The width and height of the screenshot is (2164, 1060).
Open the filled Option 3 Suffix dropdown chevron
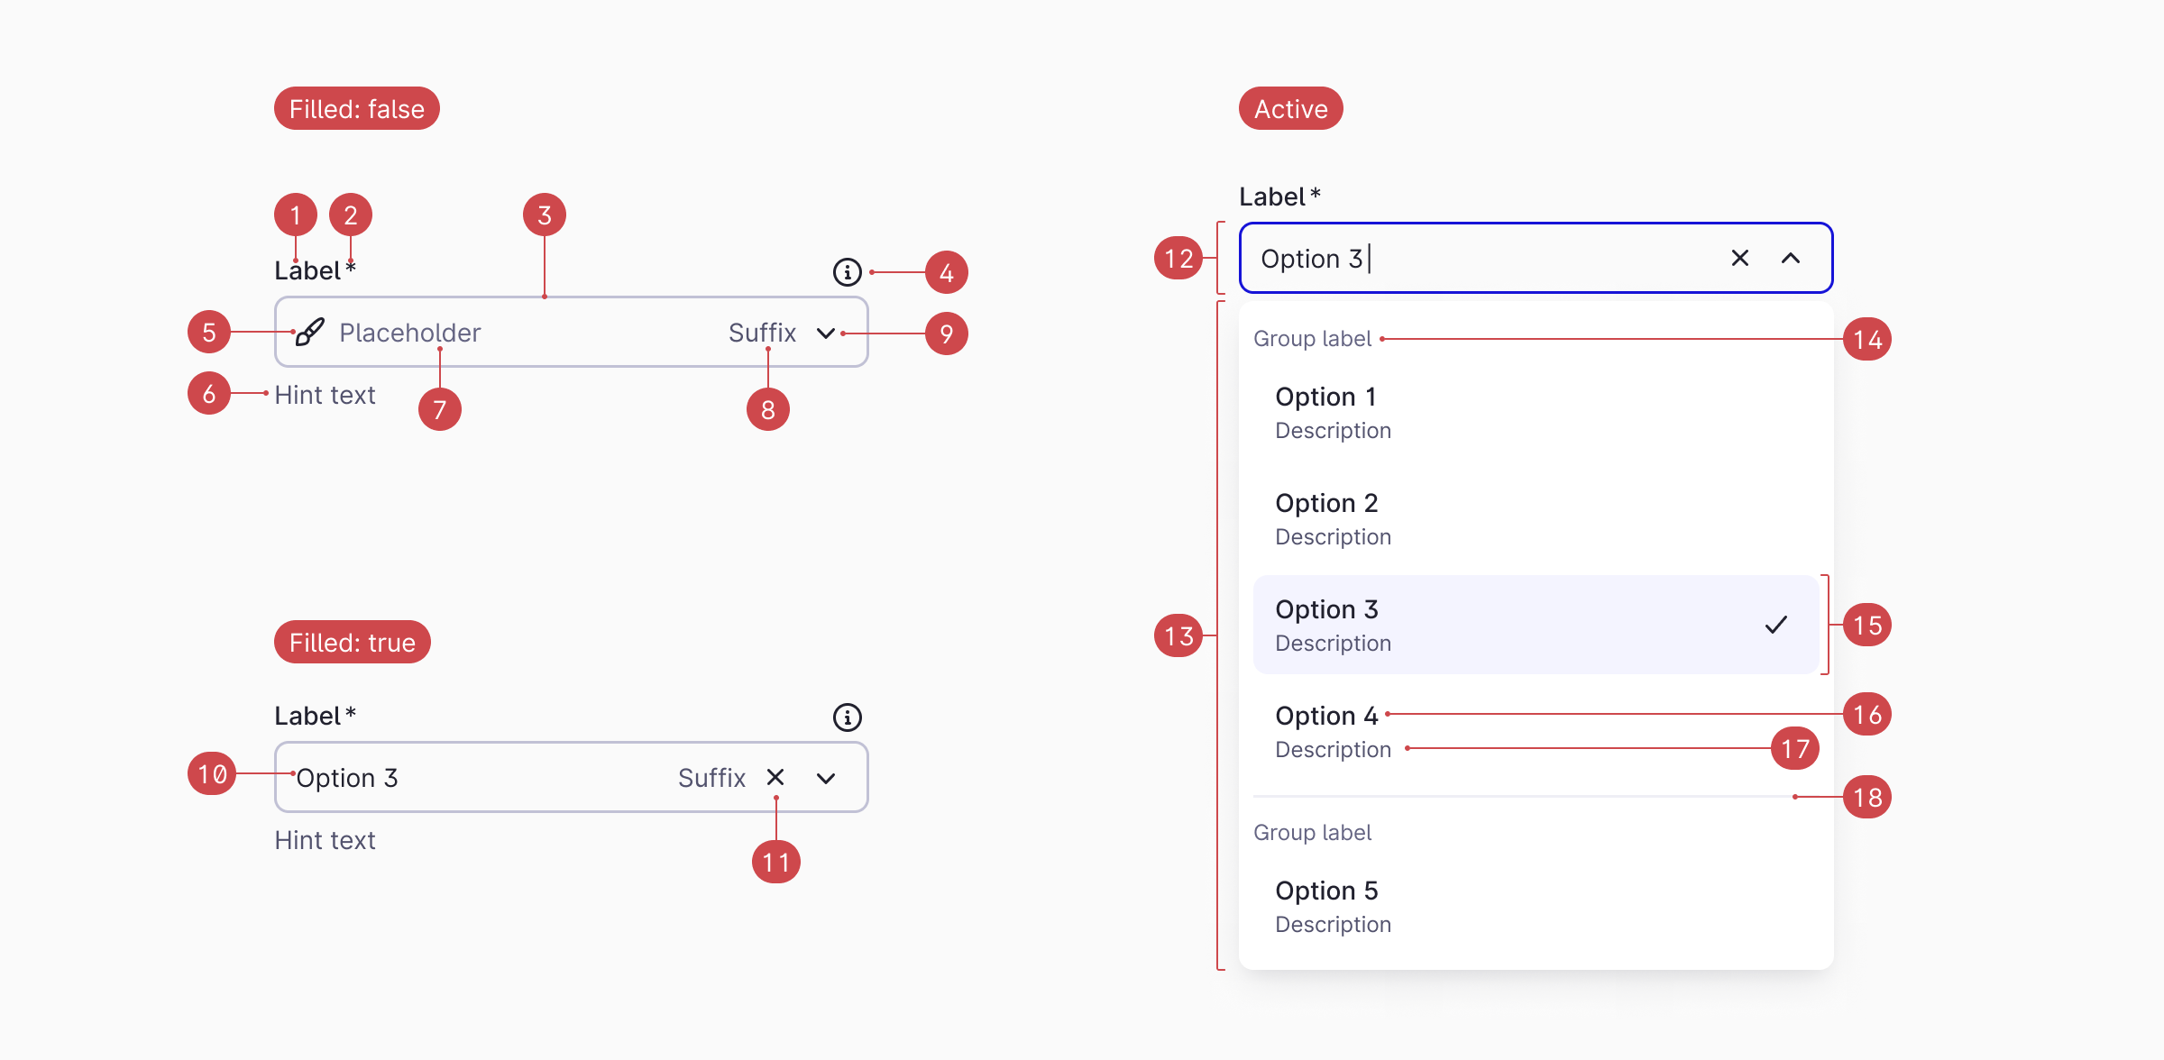826,778
